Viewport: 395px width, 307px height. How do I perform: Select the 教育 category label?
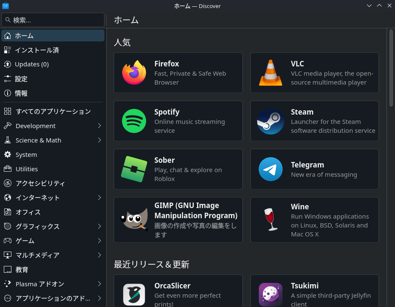click(22, 270)
